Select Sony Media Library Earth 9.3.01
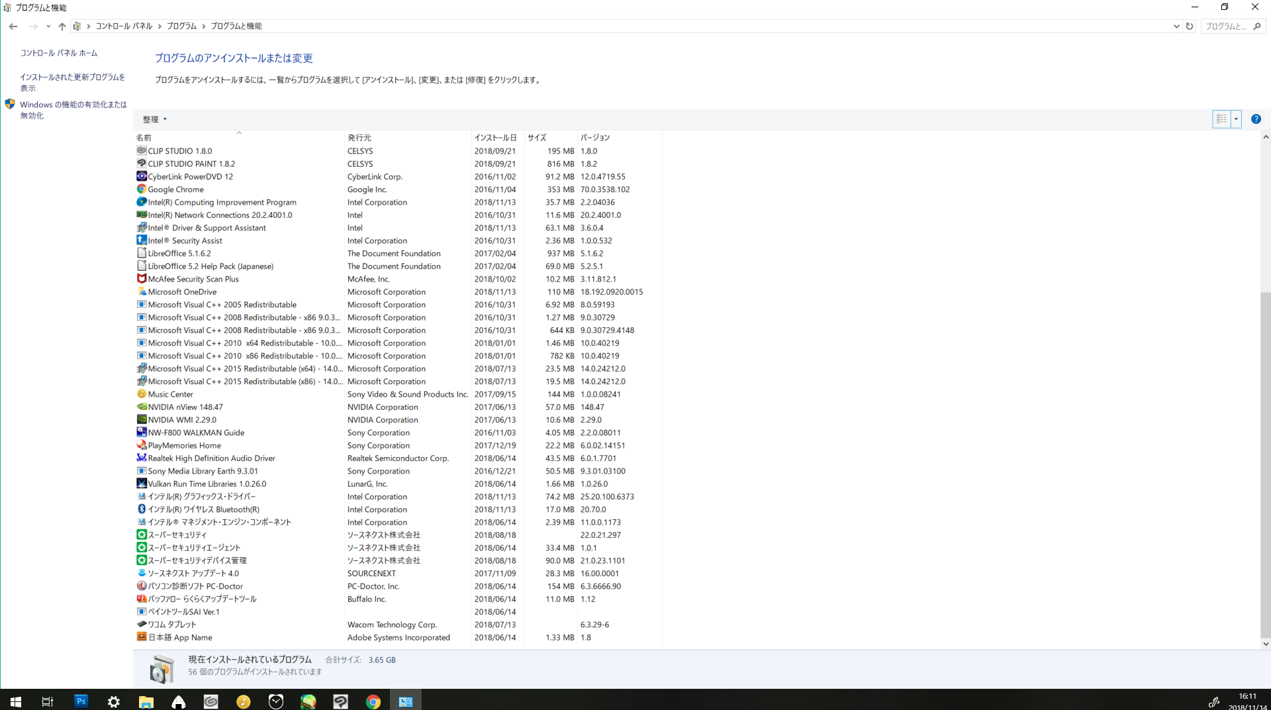1271x710 pixels. 398,472
